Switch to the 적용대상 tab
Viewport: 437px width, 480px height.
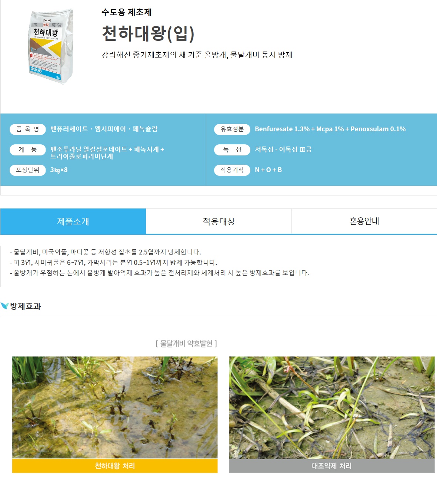coord(219,221)
